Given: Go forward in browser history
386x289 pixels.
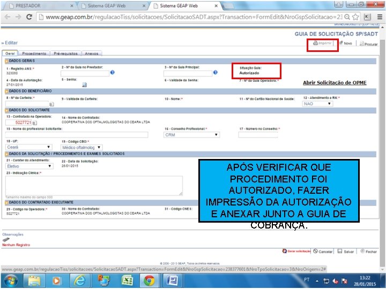Looking at the screenshot, I should (18, 17).
